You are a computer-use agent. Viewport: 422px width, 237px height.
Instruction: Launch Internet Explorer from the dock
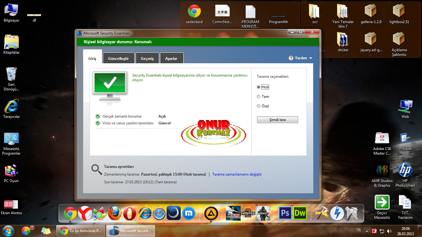[144, 213]
